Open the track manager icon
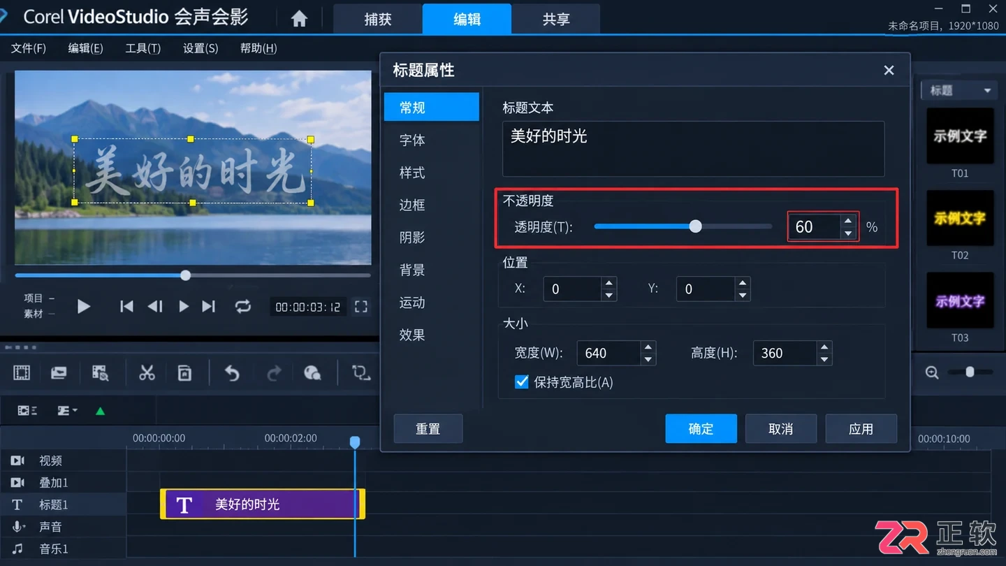 tap(27, 410)
